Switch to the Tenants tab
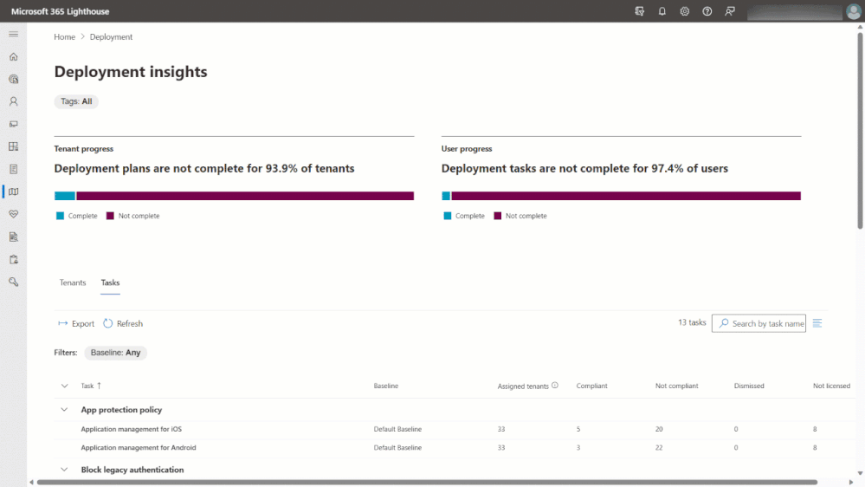The image size is (865, 487). tap(73, 282)
